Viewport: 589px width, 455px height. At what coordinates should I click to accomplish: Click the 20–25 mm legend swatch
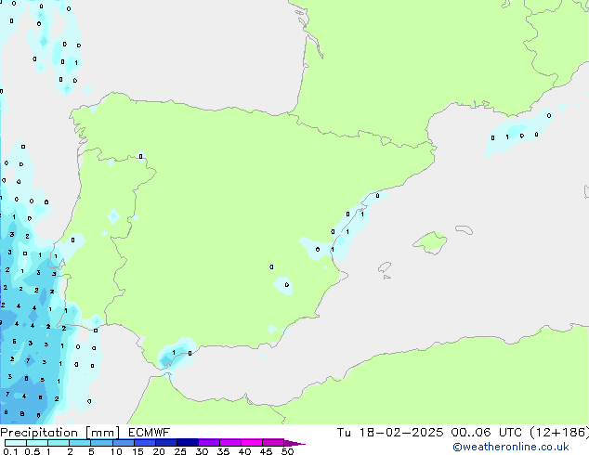(x=165, y=443)
